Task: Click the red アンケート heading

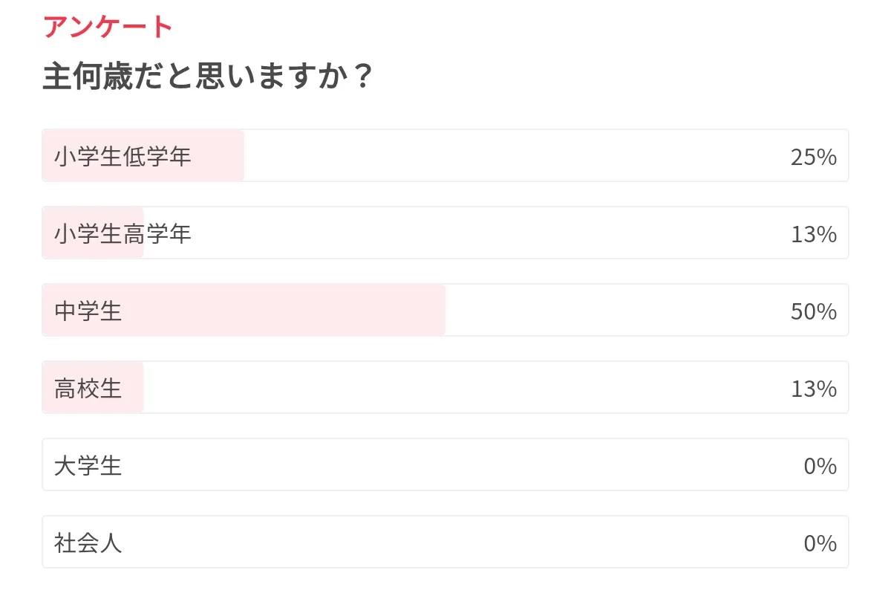Action: tap(108, 27)
